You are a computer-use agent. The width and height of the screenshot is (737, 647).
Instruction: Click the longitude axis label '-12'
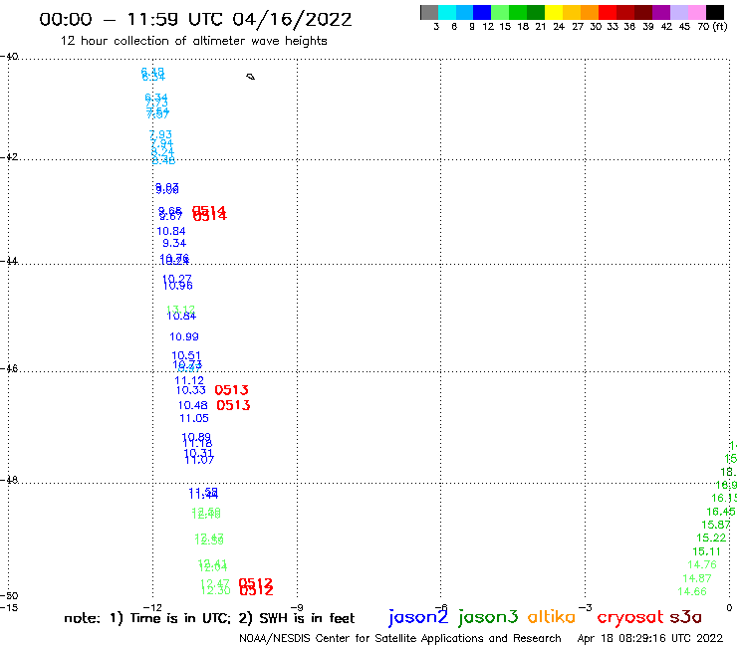point(152,607)
